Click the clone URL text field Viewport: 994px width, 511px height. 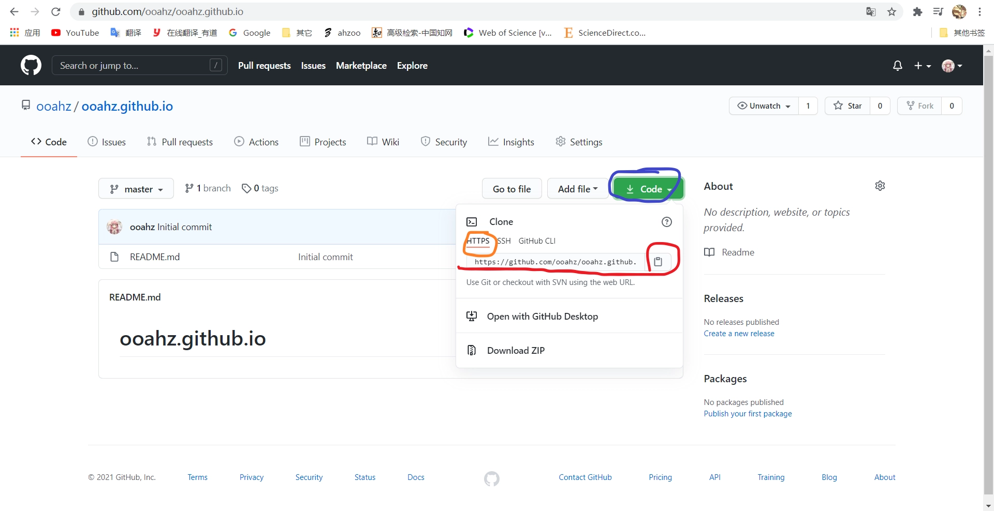pyautogui.click(x=556, y=262)
